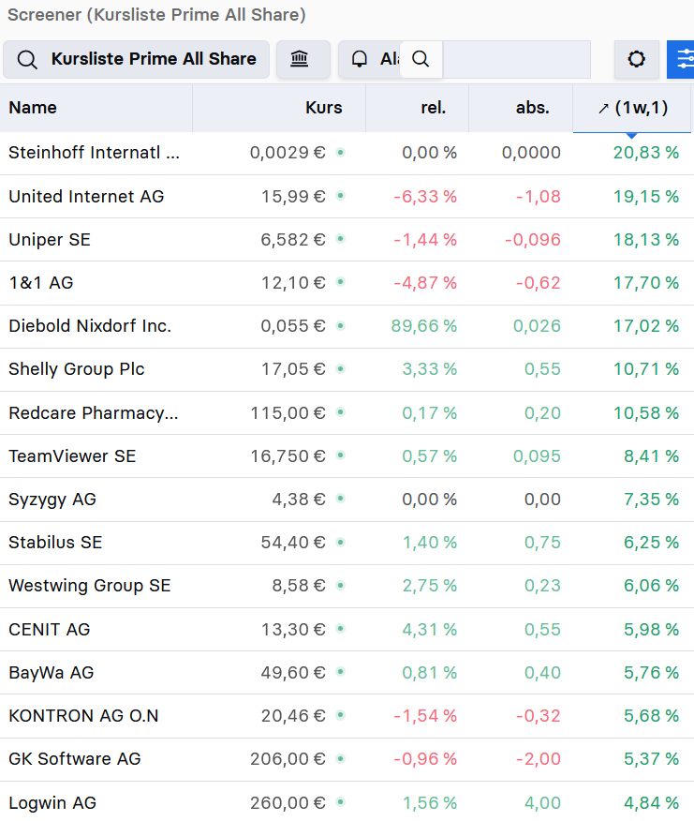Screen dimensions: 694x821
Task: Click green status dot in Steinhoff row
Action: [340, 153]
